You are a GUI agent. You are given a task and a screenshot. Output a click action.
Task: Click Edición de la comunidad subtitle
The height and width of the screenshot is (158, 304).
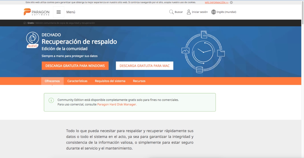coord(64,49)
